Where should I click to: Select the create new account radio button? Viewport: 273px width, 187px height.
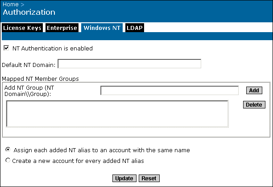click(8, 160)
